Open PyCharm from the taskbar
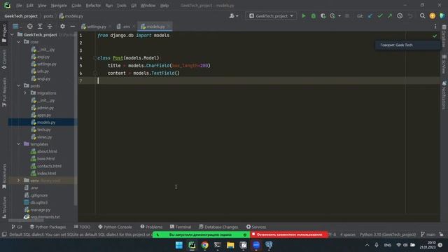Screen dimensions: 448x252 [192, 245]
